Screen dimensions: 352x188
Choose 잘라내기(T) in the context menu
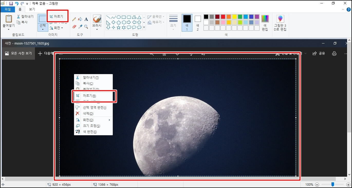[93, 77]
